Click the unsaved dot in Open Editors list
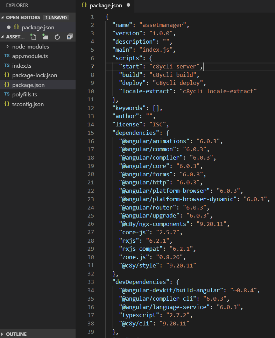The height and width of the screenshot is (338, 275). tap(9, 27)
